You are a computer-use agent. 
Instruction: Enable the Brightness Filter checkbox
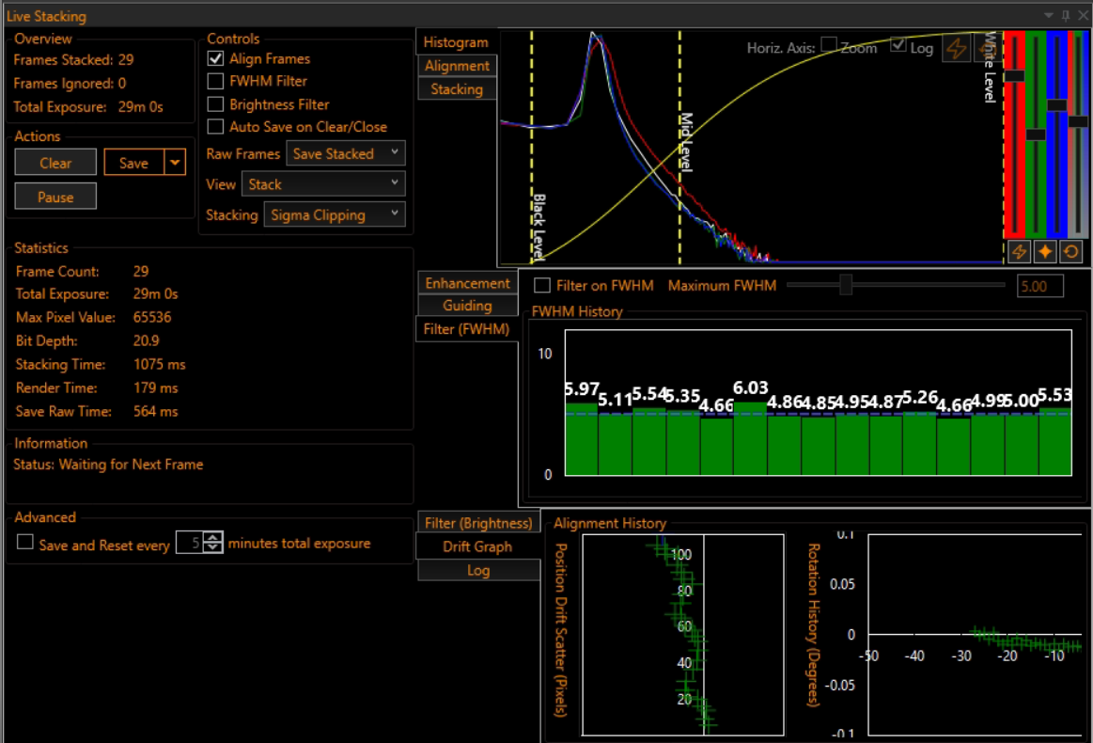point(215,104)
